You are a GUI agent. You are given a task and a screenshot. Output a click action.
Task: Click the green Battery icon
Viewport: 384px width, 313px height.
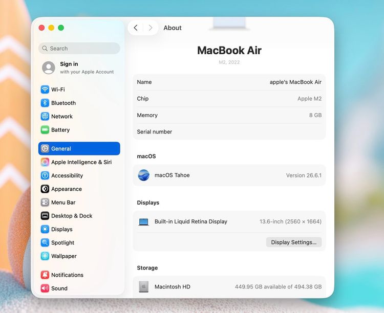pyautogui.click(x=45, y=130)
